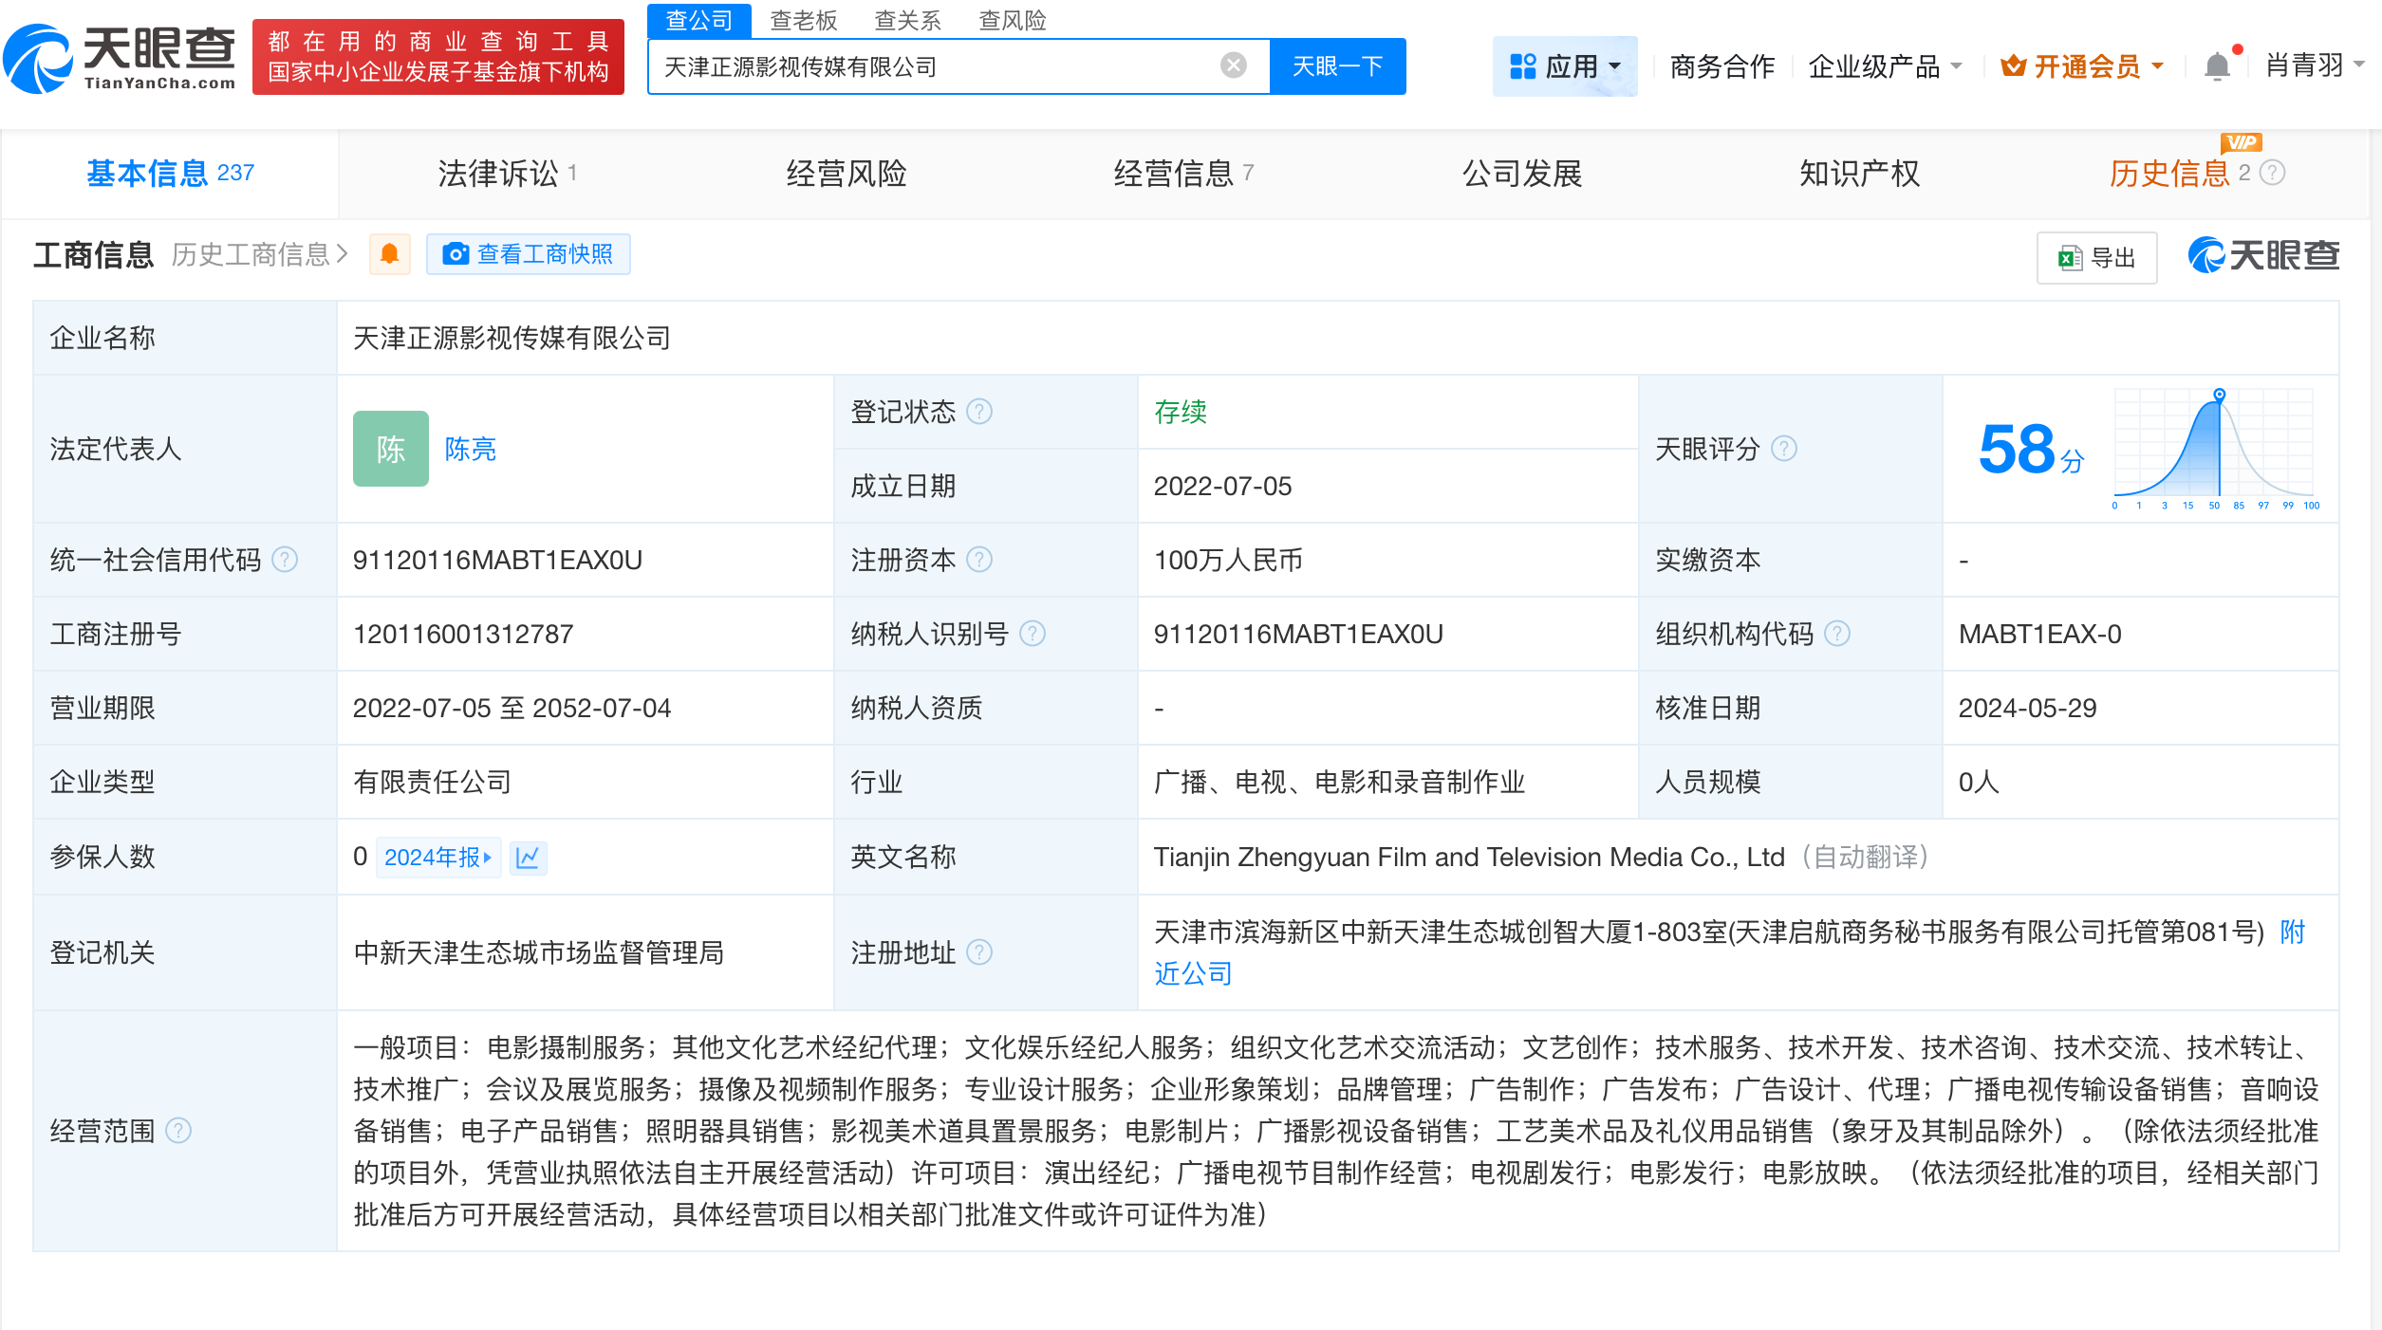Open the trend chart icon beside 参保人数
Screen dimensions: 2382x1330
click(x=529, y=857)
